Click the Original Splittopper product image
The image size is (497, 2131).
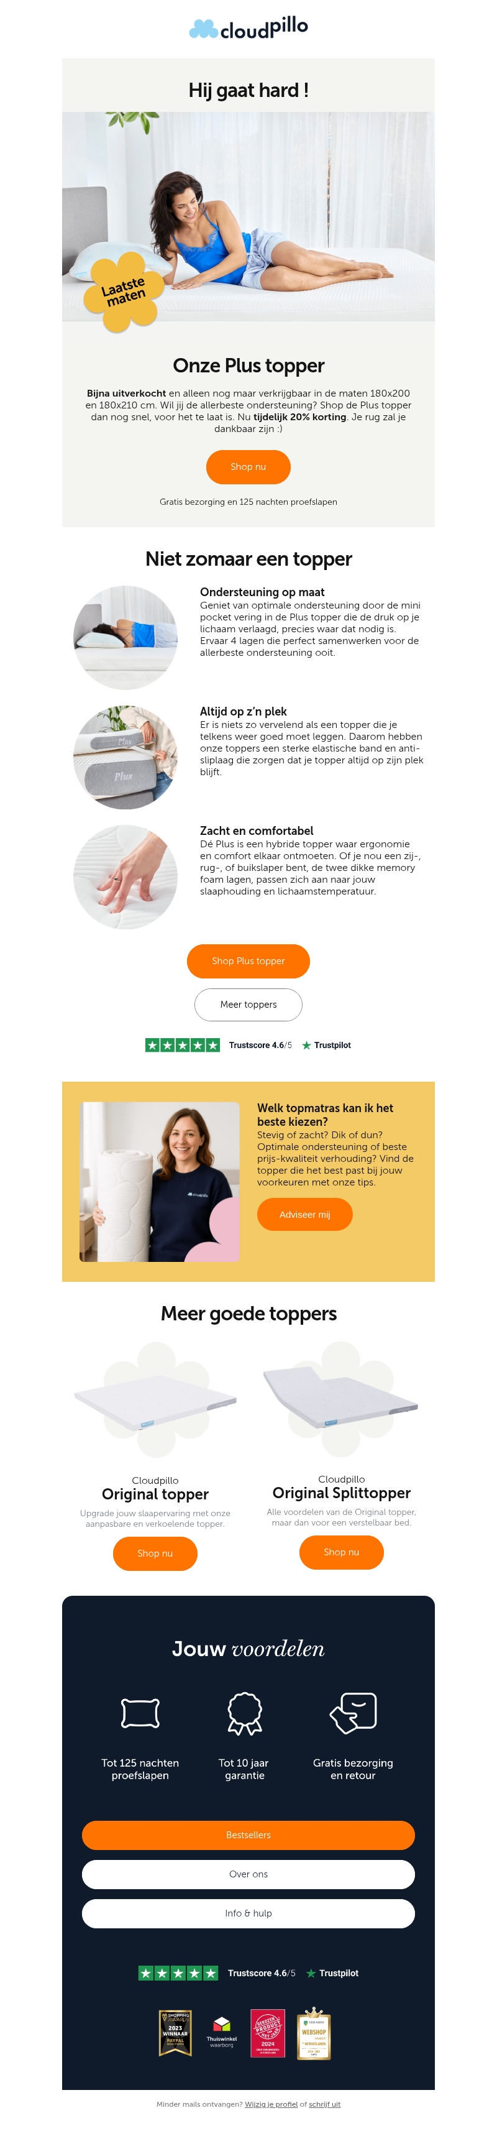click(x=342, y=1399)
